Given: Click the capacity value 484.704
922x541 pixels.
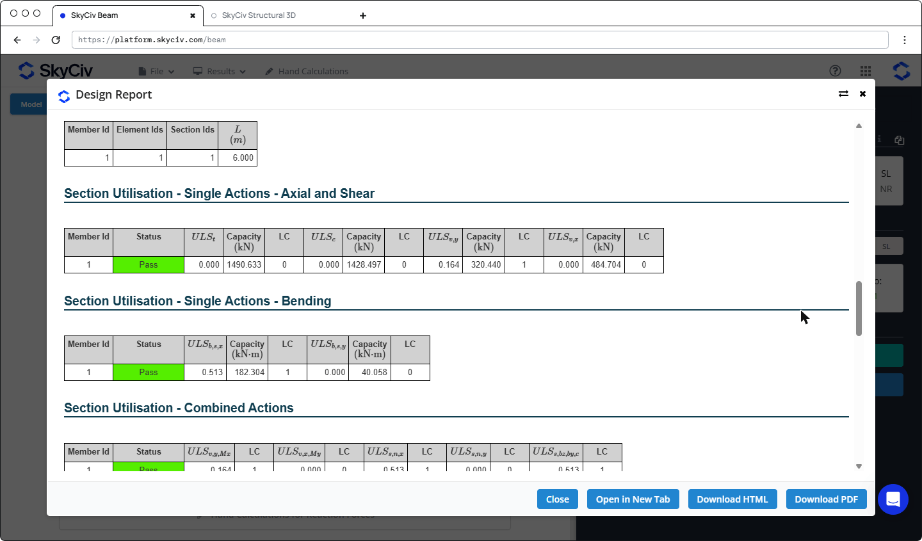Looking at the screenshot, I should (606, 264).
